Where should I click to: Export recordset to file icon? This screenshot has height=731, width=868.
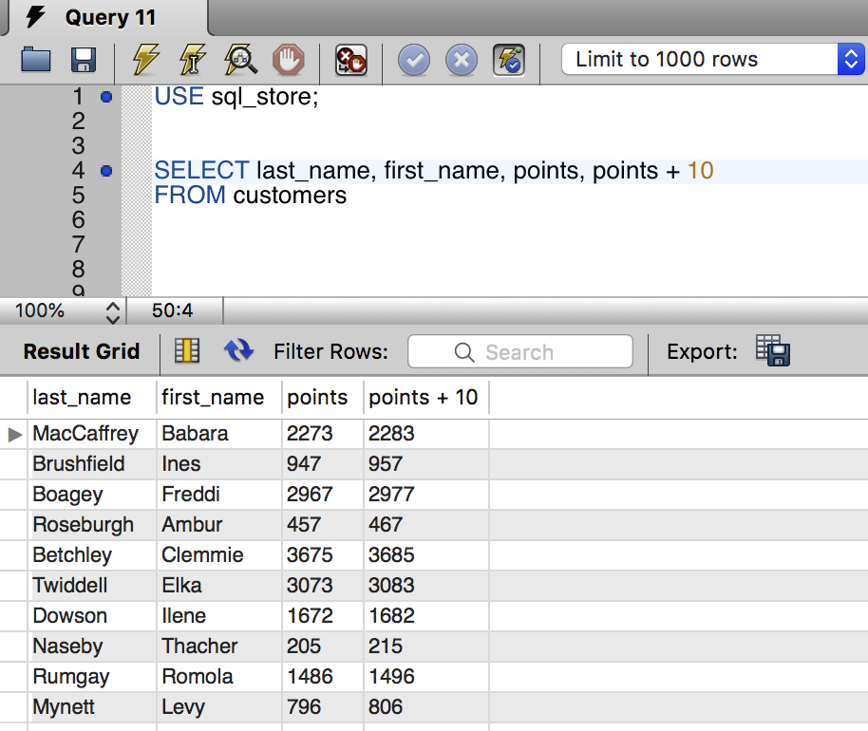(773, 350)
